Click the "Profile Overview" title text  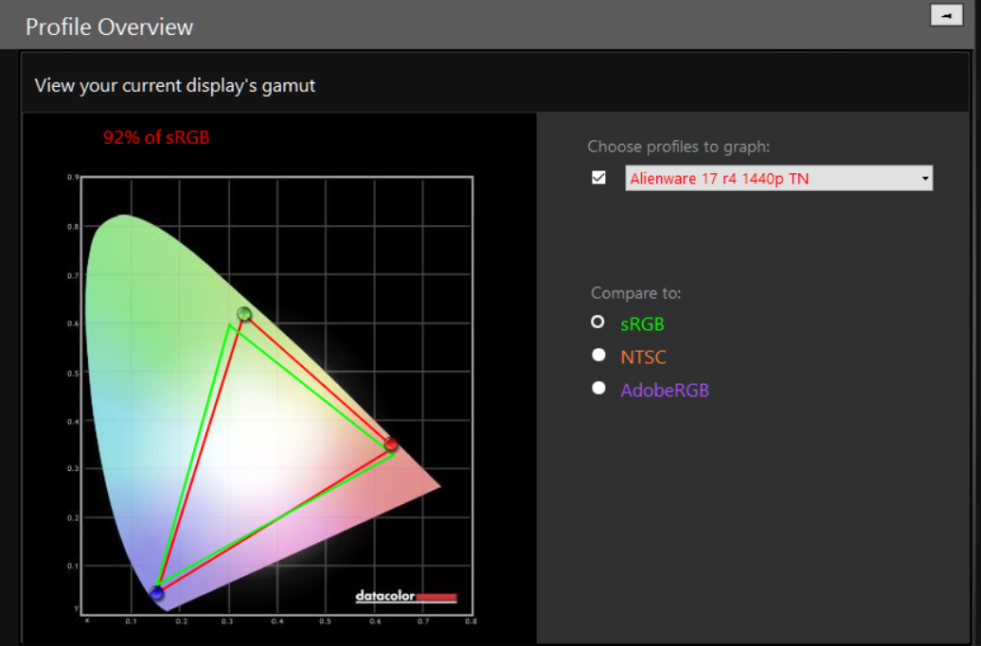click(110, 26)
